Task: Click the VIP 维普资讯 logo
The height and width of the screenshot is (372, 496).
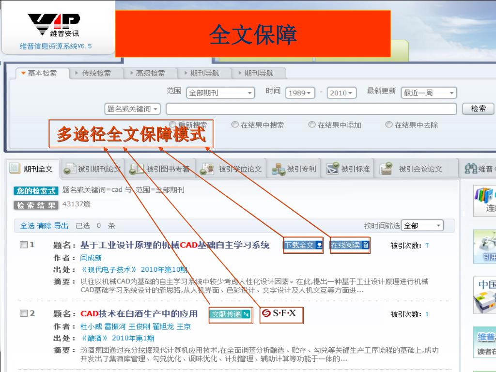Action: click(53, 25)
